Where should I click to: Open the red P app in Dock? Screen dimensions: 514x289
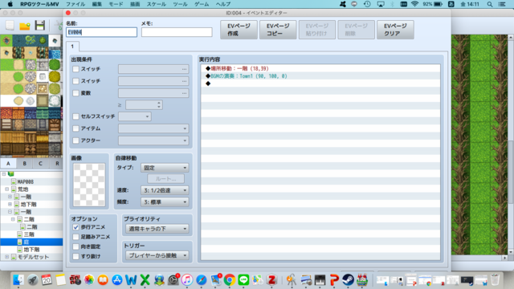[x=334, y=280]
